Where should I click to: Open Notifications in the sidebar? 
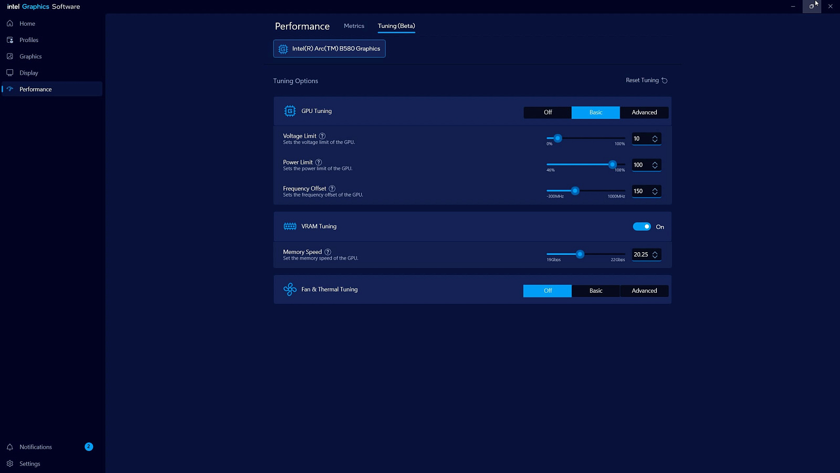click(x=51, y=447)
